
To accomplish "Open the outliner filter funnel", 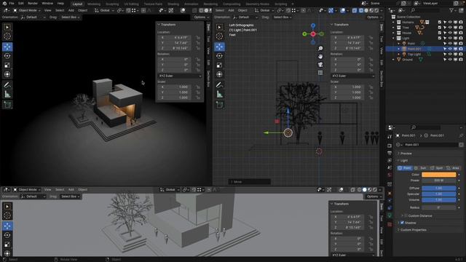I will [451, 10].
